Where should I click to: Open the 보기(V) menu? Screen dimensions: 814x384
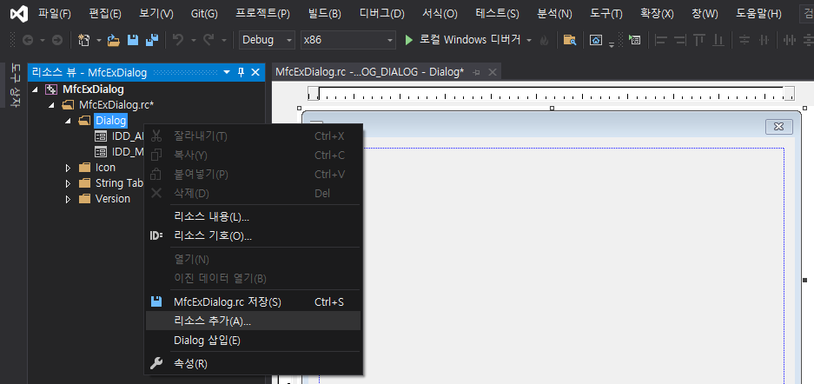[x=156, y=14]
